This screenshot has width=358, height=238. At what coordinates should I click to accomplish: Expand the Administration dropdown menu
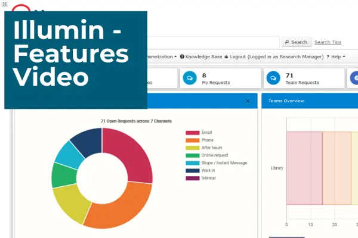(162, 57)
